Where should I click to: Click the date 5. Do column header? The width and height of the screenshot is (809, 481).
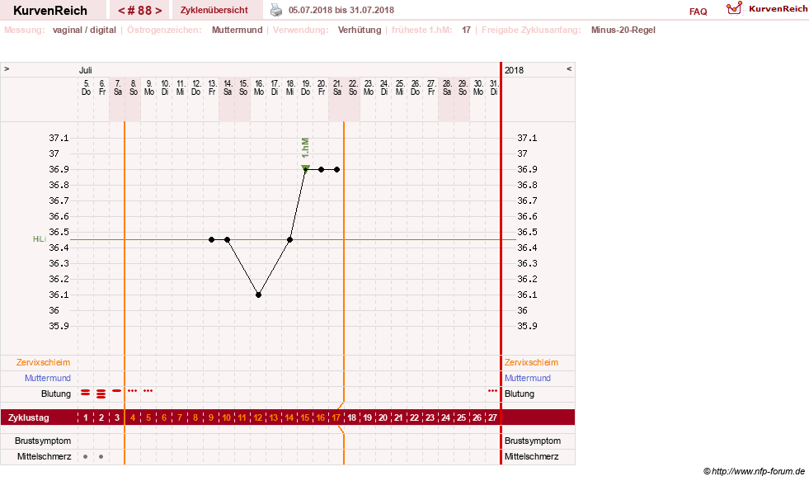(x=86, y=87)
